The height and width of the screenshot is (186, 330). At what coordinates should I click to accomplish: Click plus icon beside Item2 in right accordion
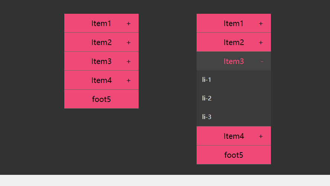[261, 42]
